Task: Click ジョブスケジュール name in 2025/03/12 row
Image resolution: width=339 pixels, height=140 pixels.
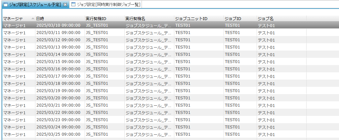Action: [x=148, y=40]
